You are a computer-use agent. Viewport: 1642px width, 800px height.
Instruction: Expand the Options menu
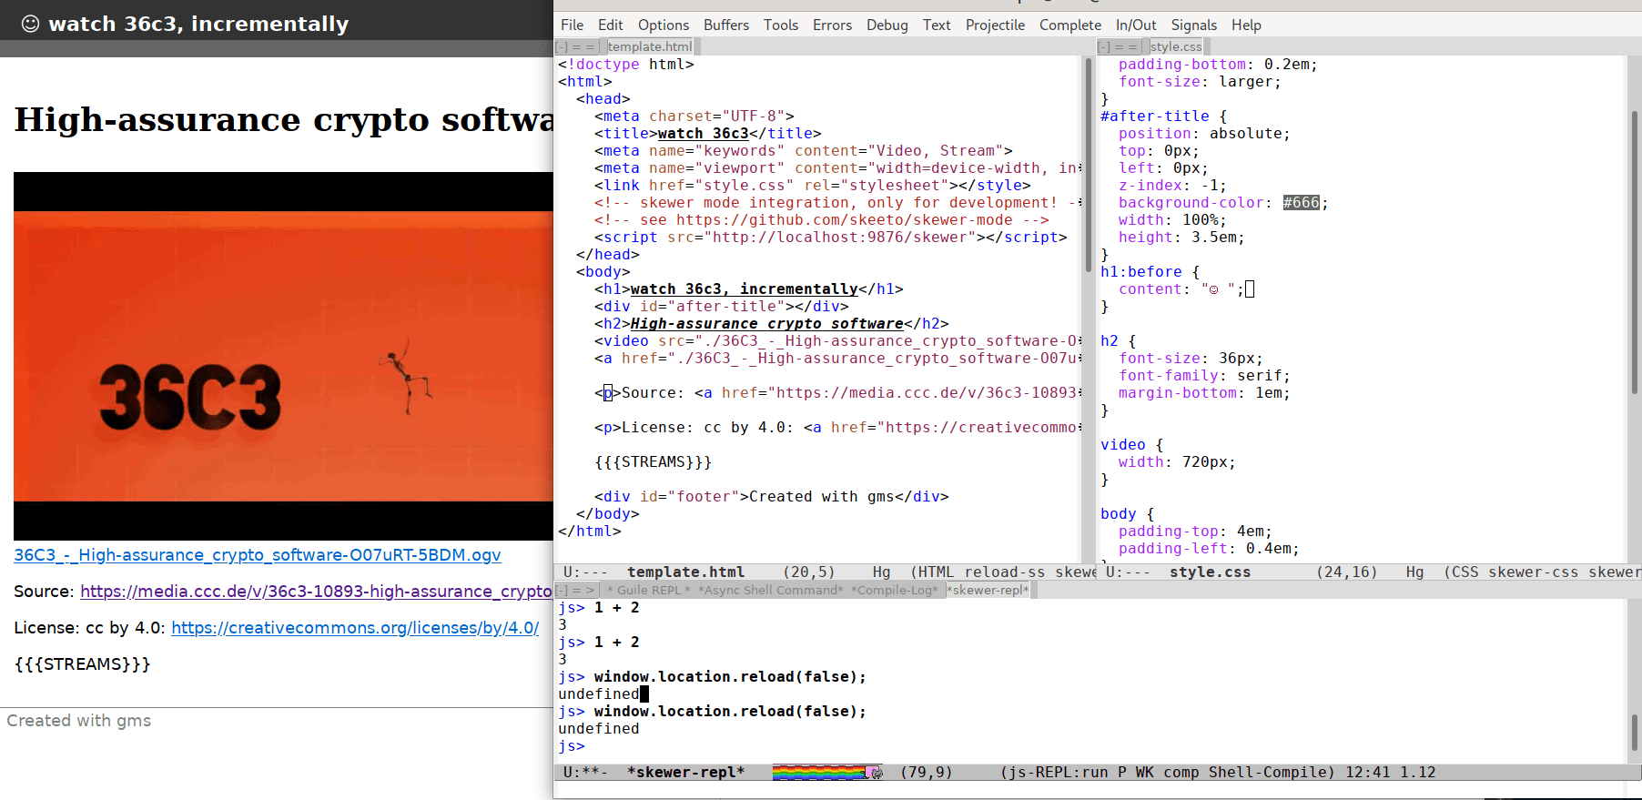[x=663, y=25]
